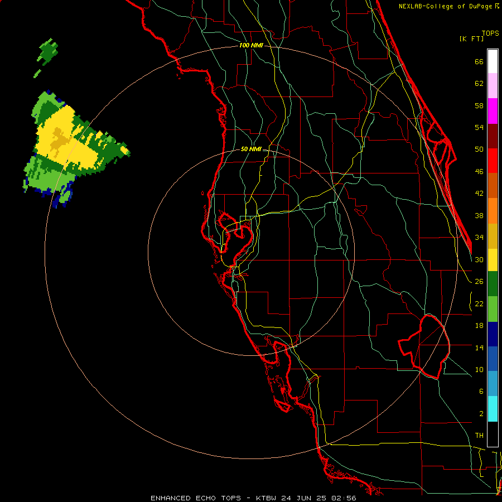502x502 pixels.
Task: Select the bright yellow legend color block
Action: point(493,260)
